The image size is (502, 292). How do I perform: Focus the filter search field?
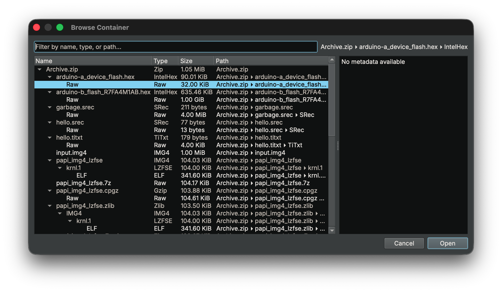[175, 47]
